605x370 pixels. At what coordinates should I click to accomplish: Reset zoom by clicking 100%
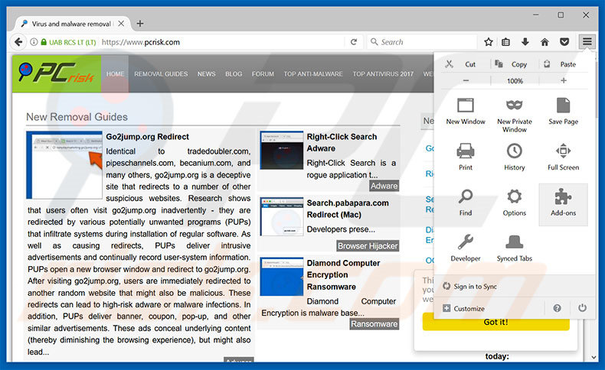[x=515, y=81]
